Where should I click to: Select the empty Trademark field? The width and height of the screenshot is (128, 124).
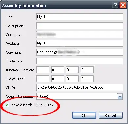[80, 61]
